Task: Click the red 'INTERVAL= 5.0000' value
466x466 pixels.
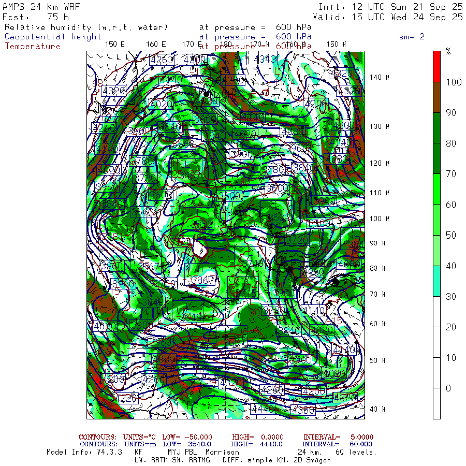Action: (x=339, y=437)
